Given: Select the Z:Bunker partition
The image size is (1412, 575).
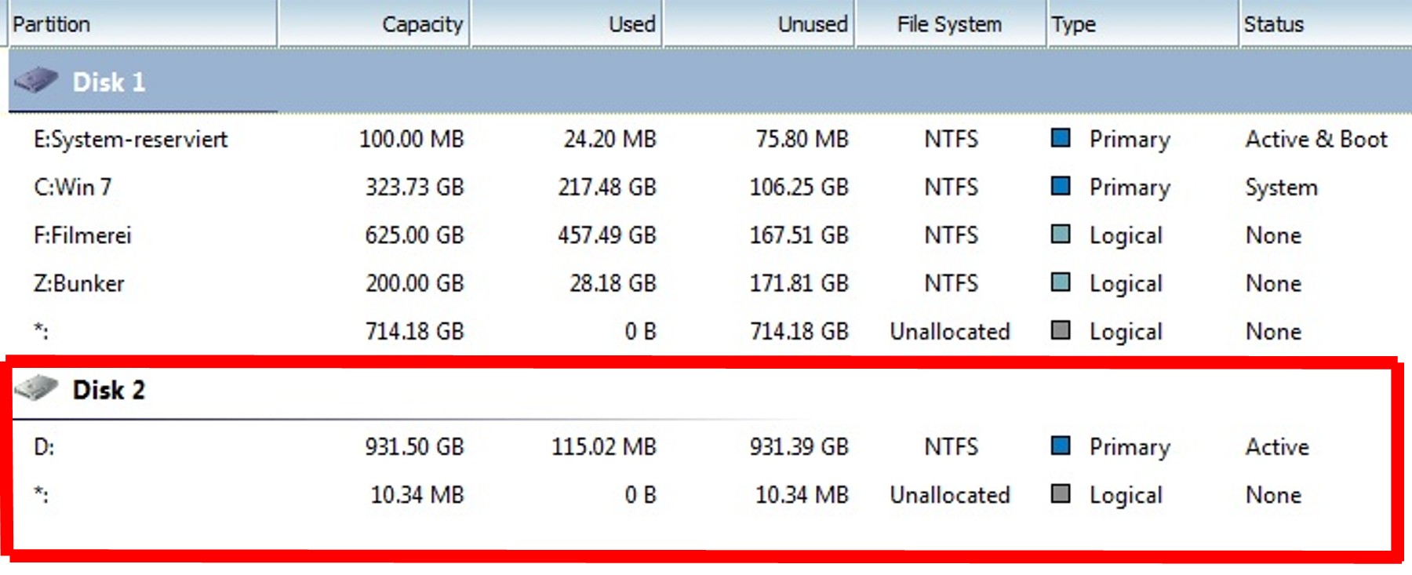Looking at the screenshot, I should pos(78,283).
